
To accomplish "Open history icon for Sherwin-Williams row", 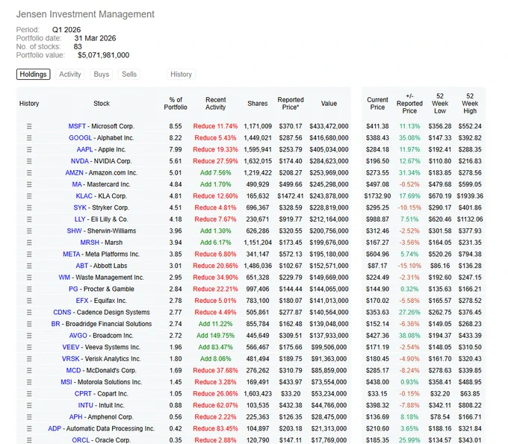I will [29, 231].
